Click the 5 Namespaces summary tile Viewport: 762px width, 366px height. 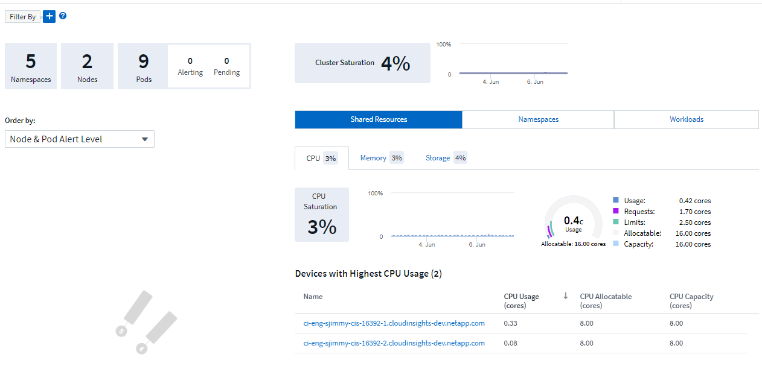pyautogui.click(x=31, y=66)
